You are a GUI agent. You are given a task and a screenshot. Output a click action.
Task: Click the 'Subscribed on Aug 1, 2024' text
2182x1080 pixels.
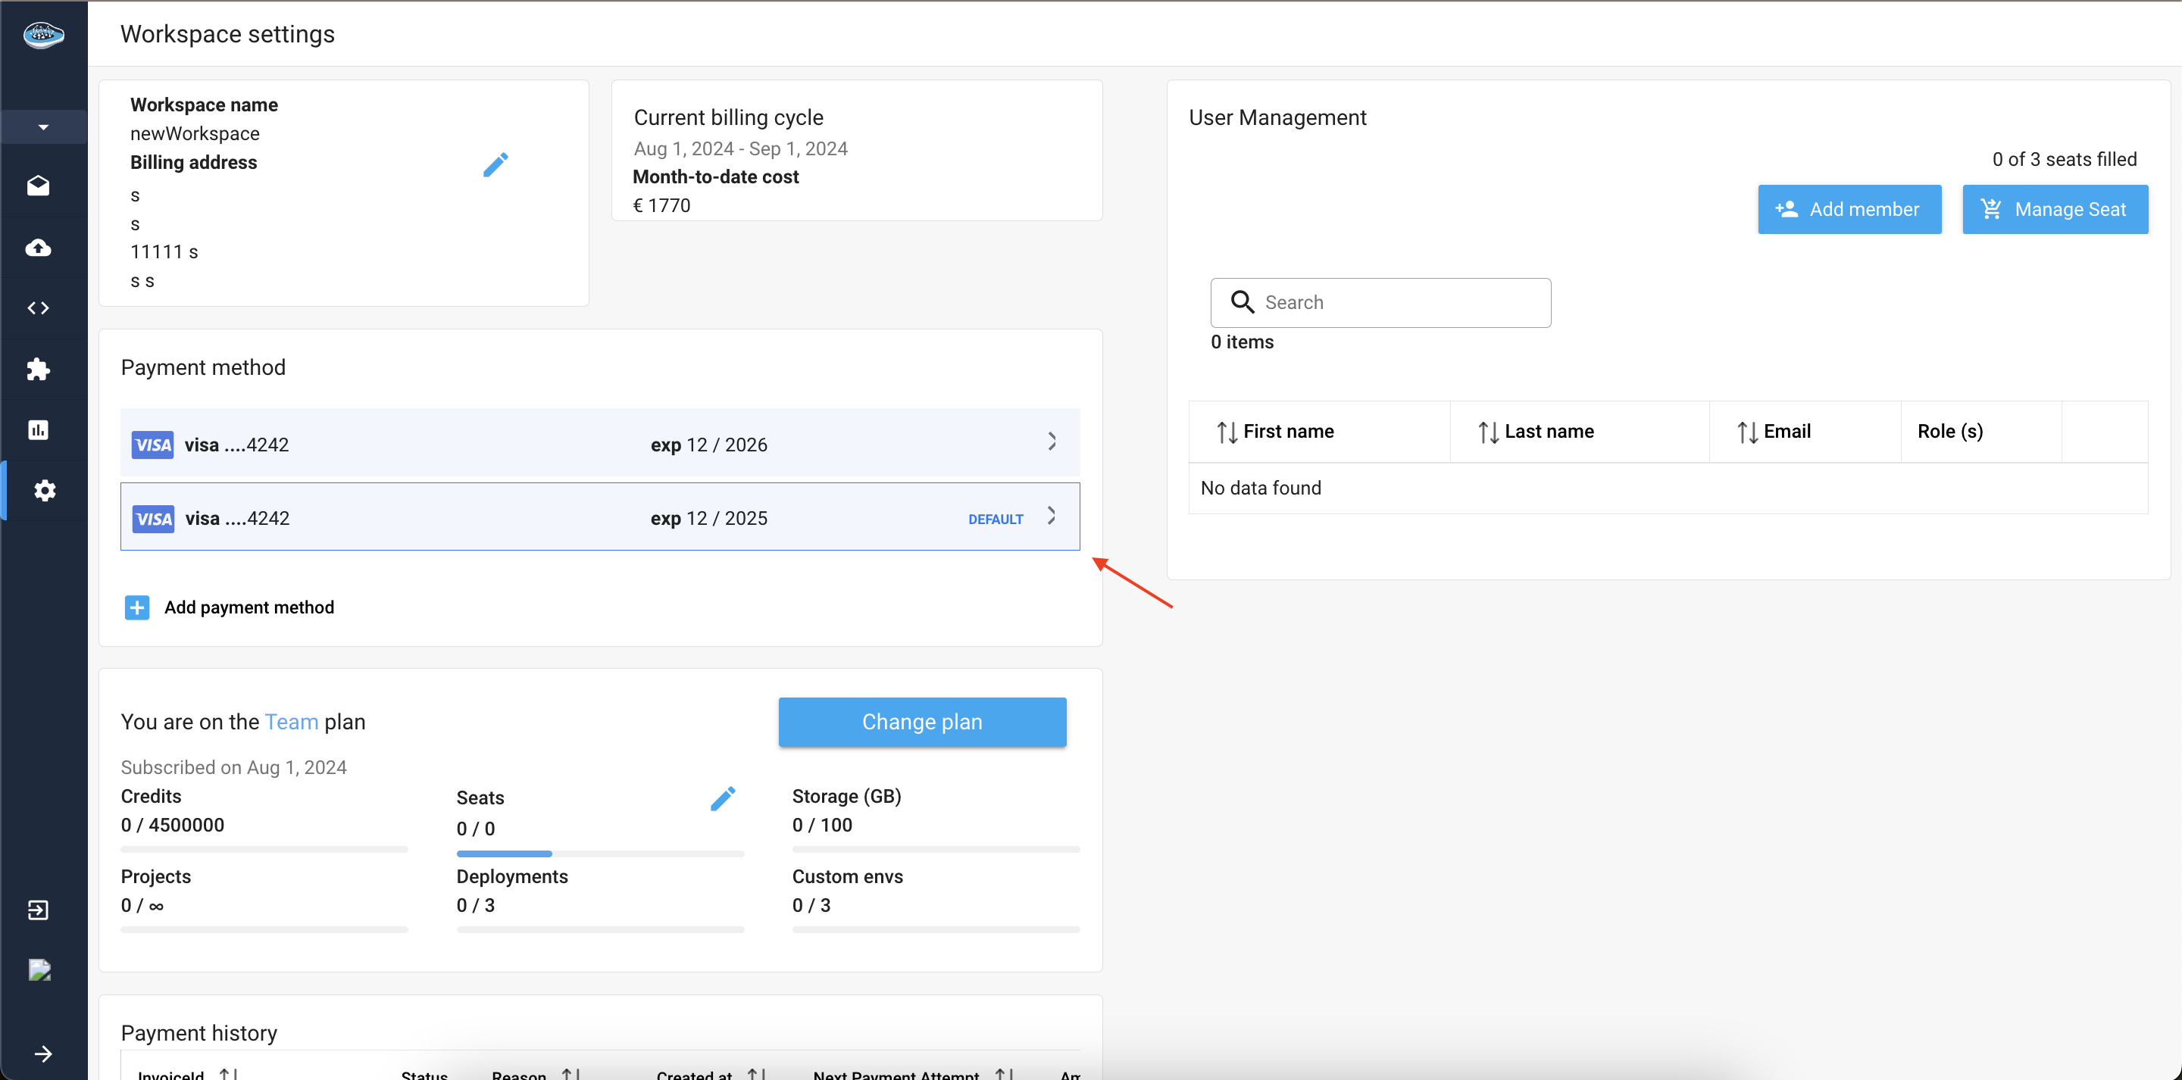[234, 767]
